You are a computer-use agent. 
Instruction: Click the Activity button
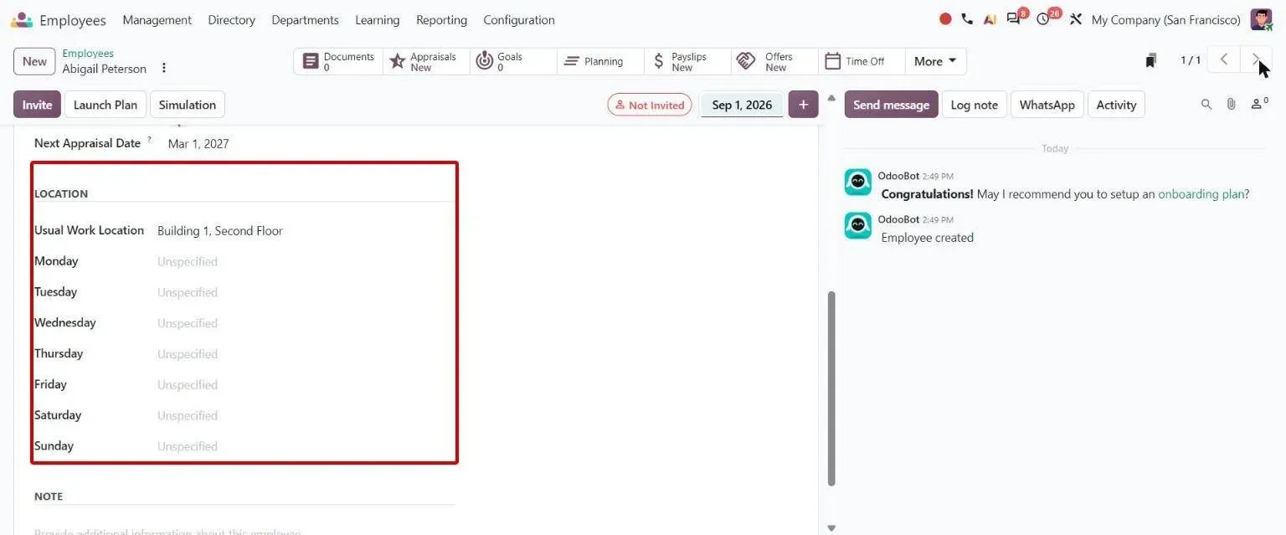point(1116,105)
